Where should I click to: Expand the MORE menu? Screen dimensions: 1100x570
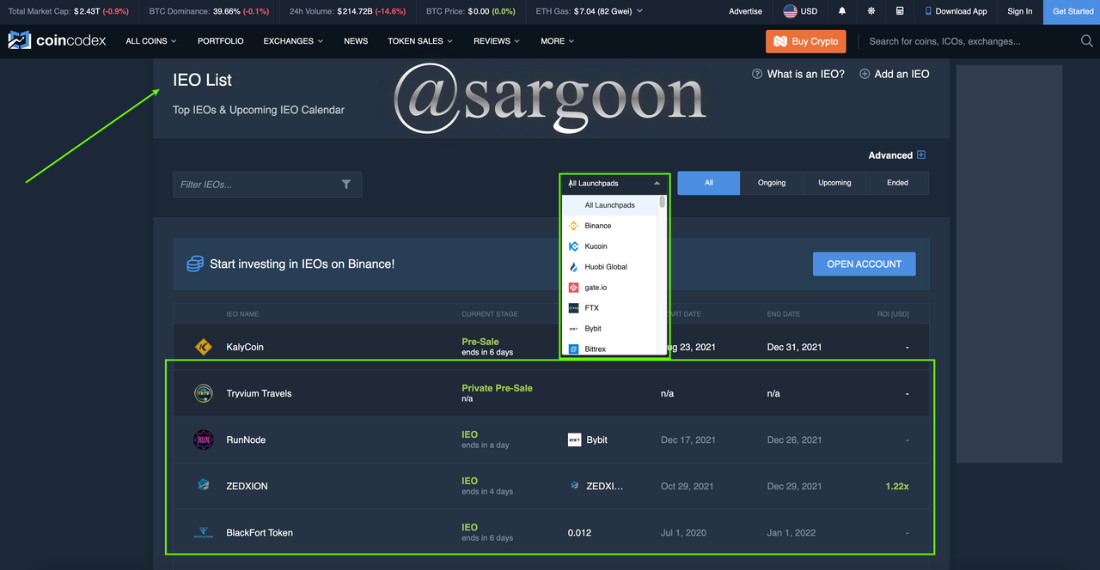(x=558, y=41)
